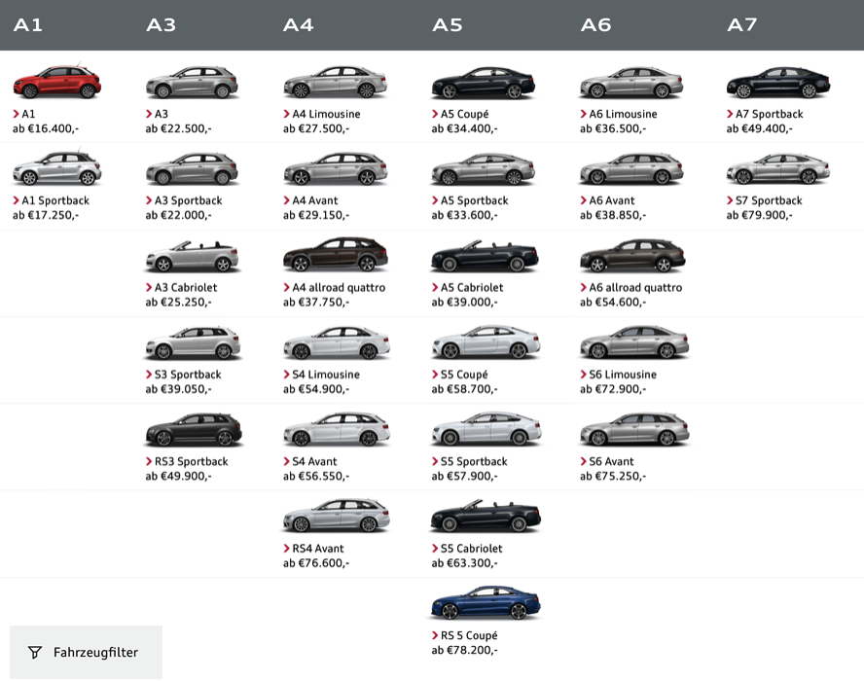Select the RS4 Avant car image

(337, 517)
